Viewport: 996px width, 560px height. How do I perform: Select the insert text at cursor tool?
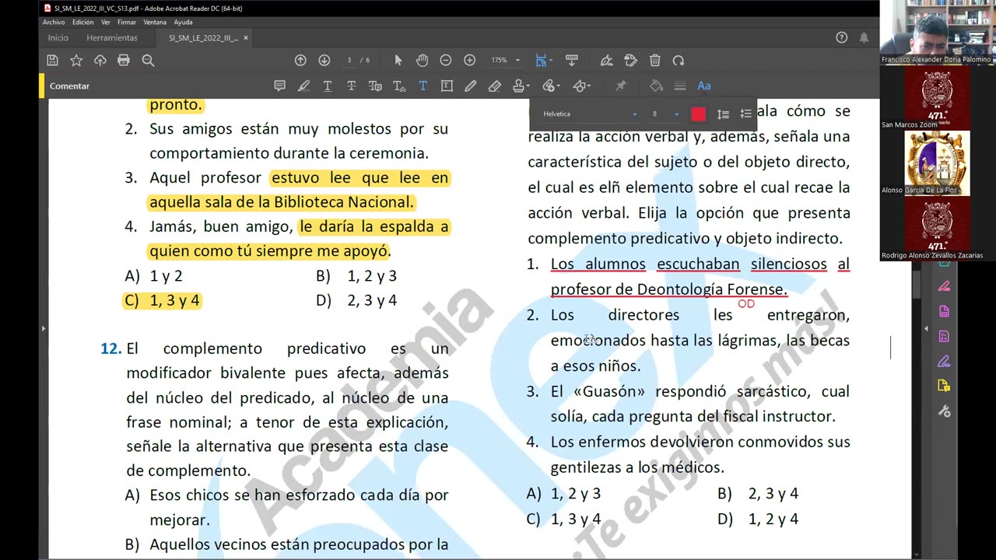(x=399, y=86)
